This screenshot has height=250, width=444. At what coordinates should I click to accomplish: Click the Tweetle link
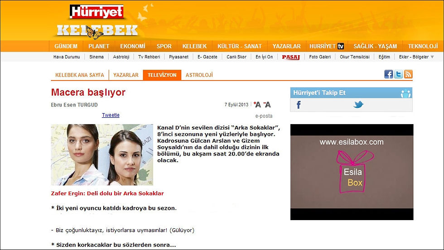click(111, 115)
